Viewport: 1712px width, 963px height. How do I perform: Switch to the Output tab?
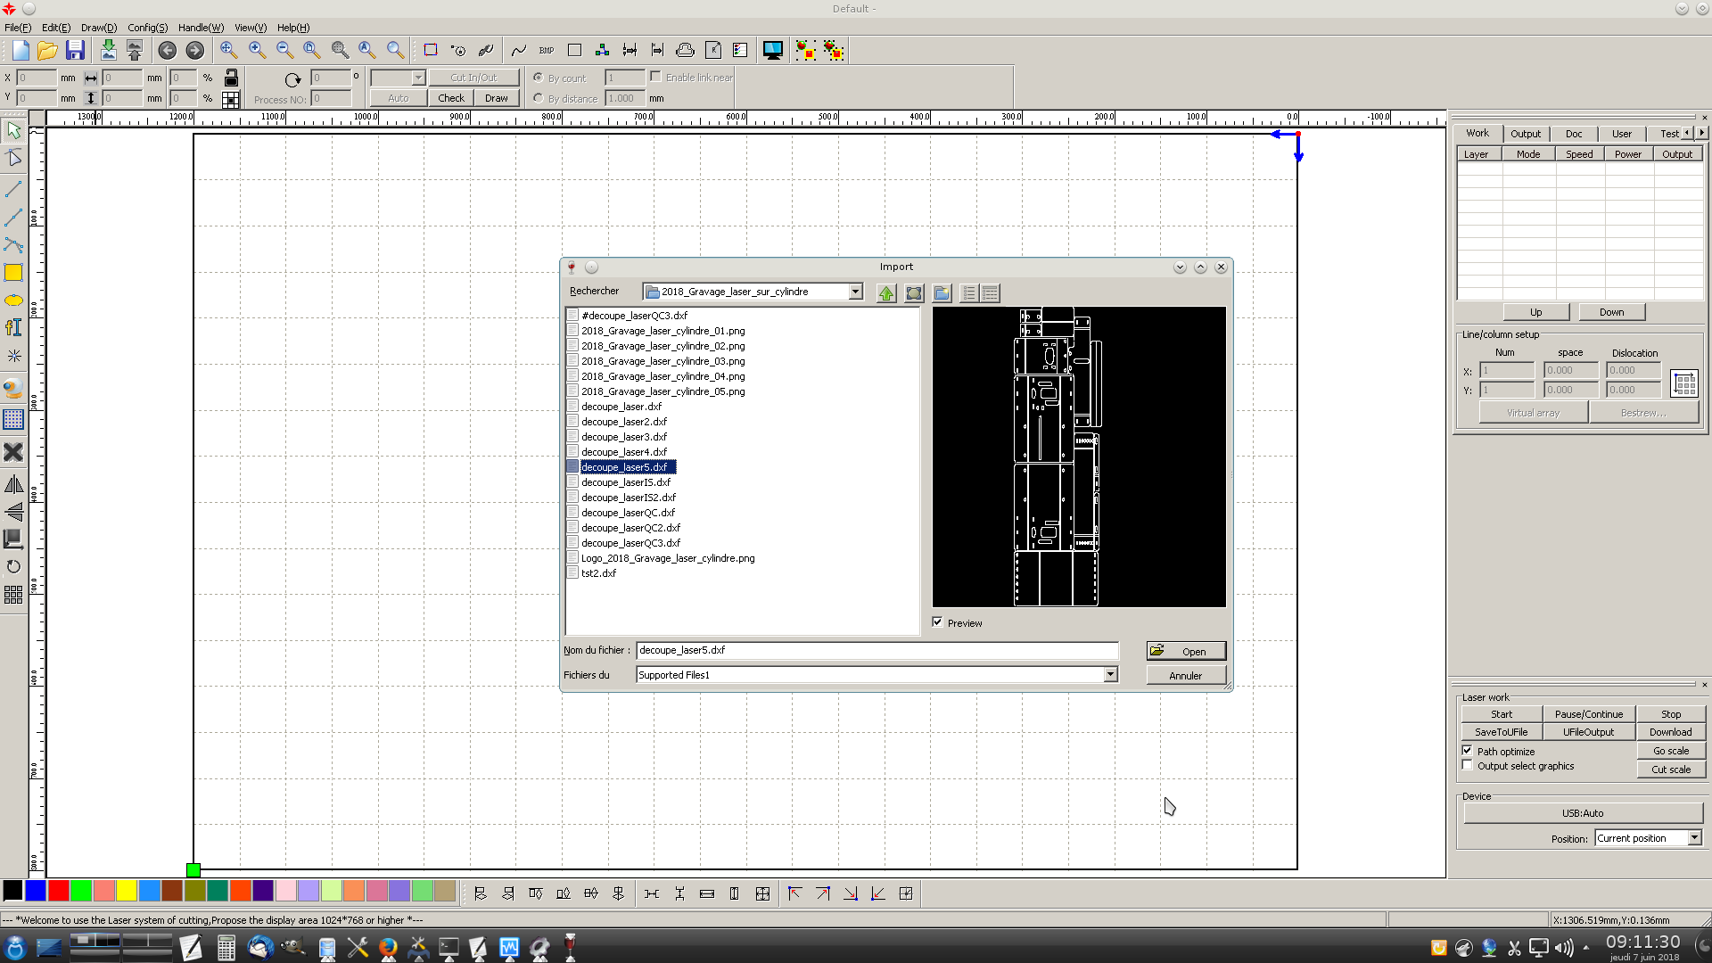1525,134
